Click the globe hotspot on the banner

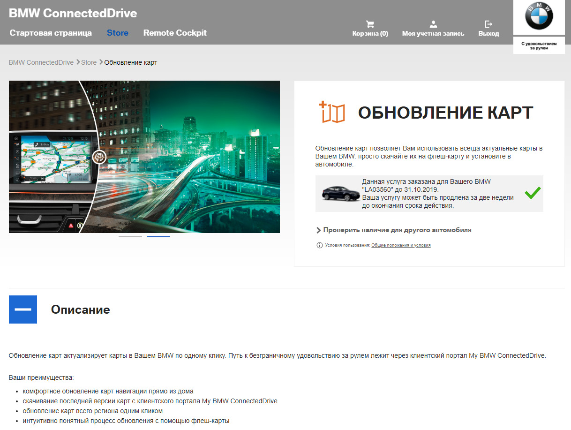(x=99, y=157)
